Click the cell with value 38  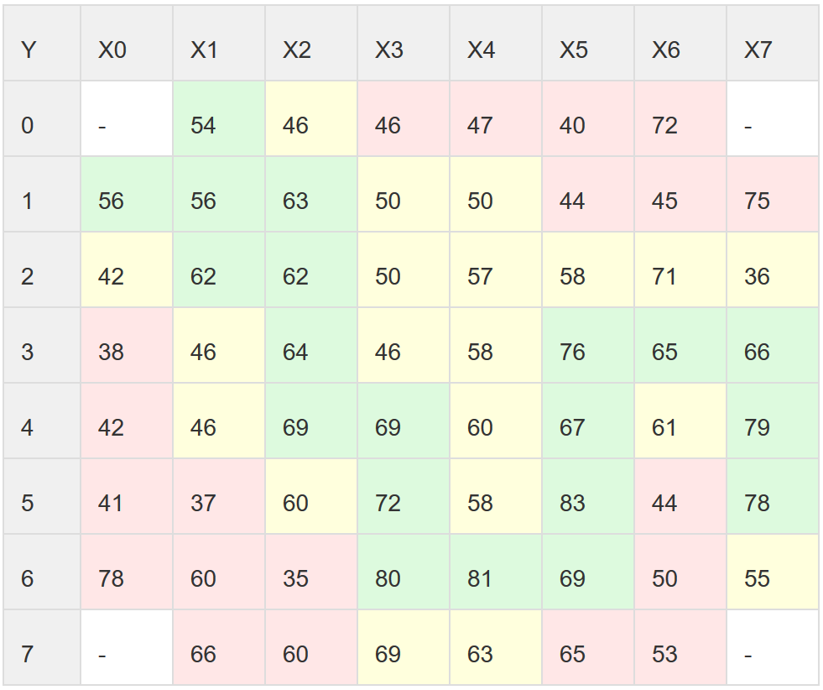(x=127, y=345)
